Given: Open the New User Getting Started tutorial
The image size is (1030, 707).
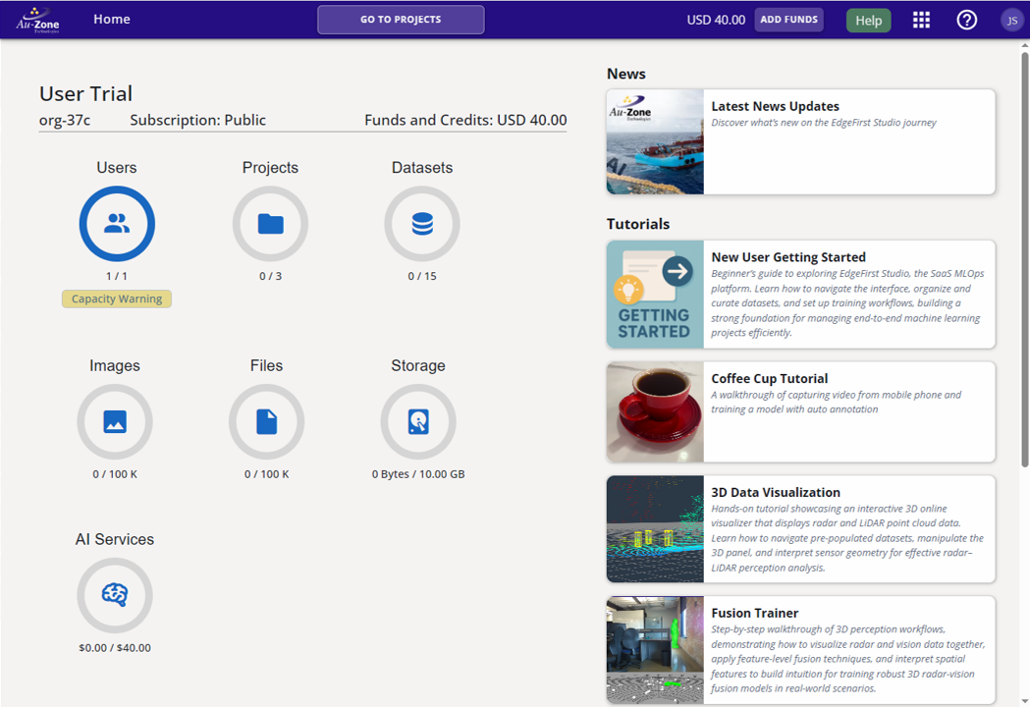Looking at the screenshot, I should tap(654, 294).
